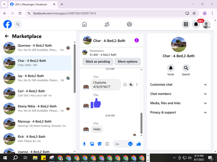This screenshot has width=217, height=162.
Task: Open the tab search dropdown arrow
Action: (x=4, y=4)
